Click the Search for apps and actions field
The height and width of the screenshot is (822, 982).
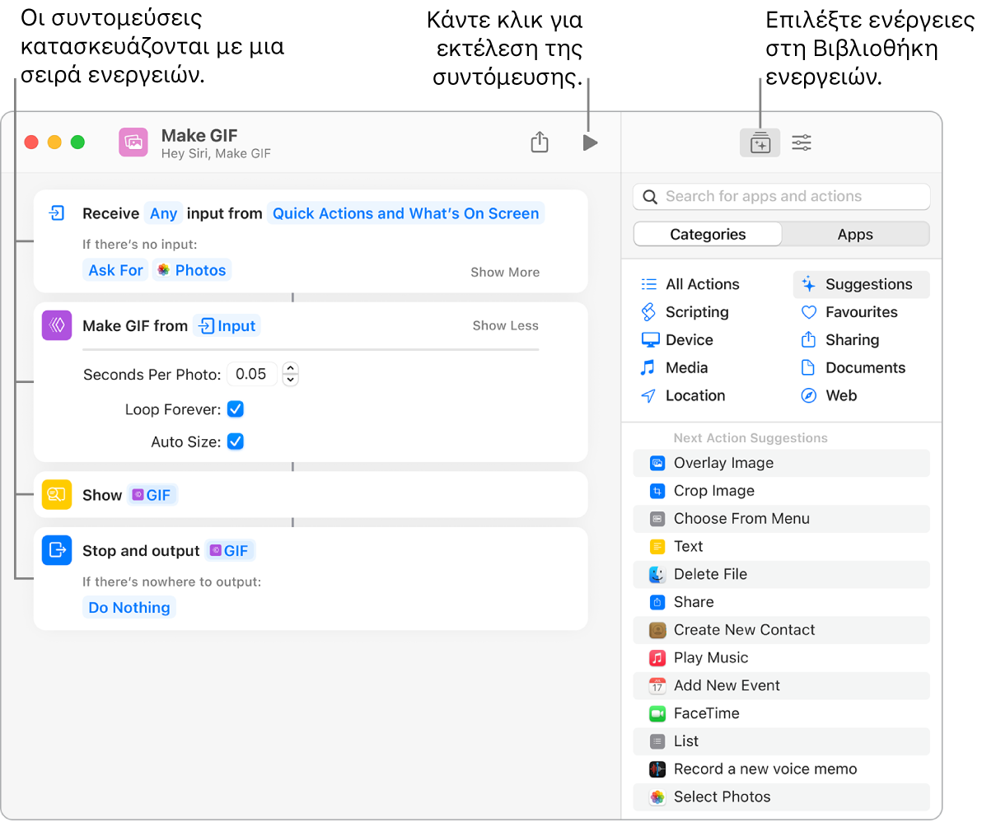[781, 197]
